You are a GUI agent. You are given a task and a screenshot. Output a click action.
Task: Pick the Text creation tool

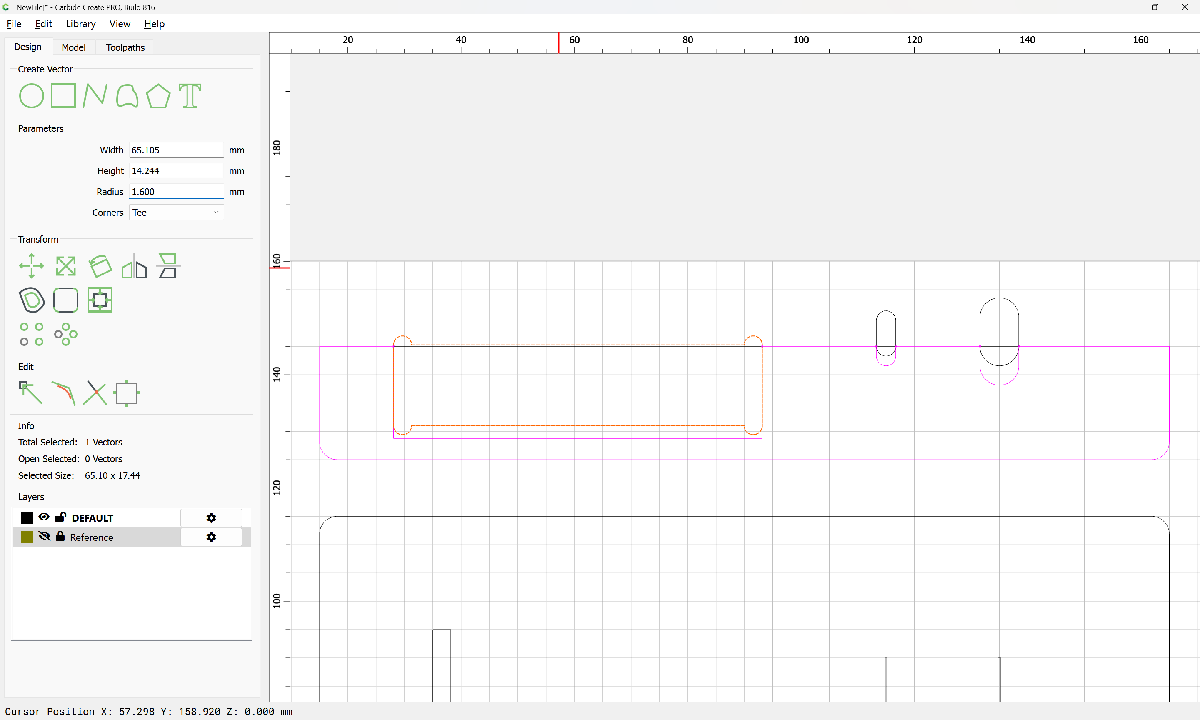coord(190,95)
